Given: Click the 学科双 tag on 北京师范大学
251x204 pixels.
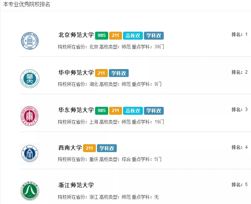Looking at the screenshot, I should [154, 36].
